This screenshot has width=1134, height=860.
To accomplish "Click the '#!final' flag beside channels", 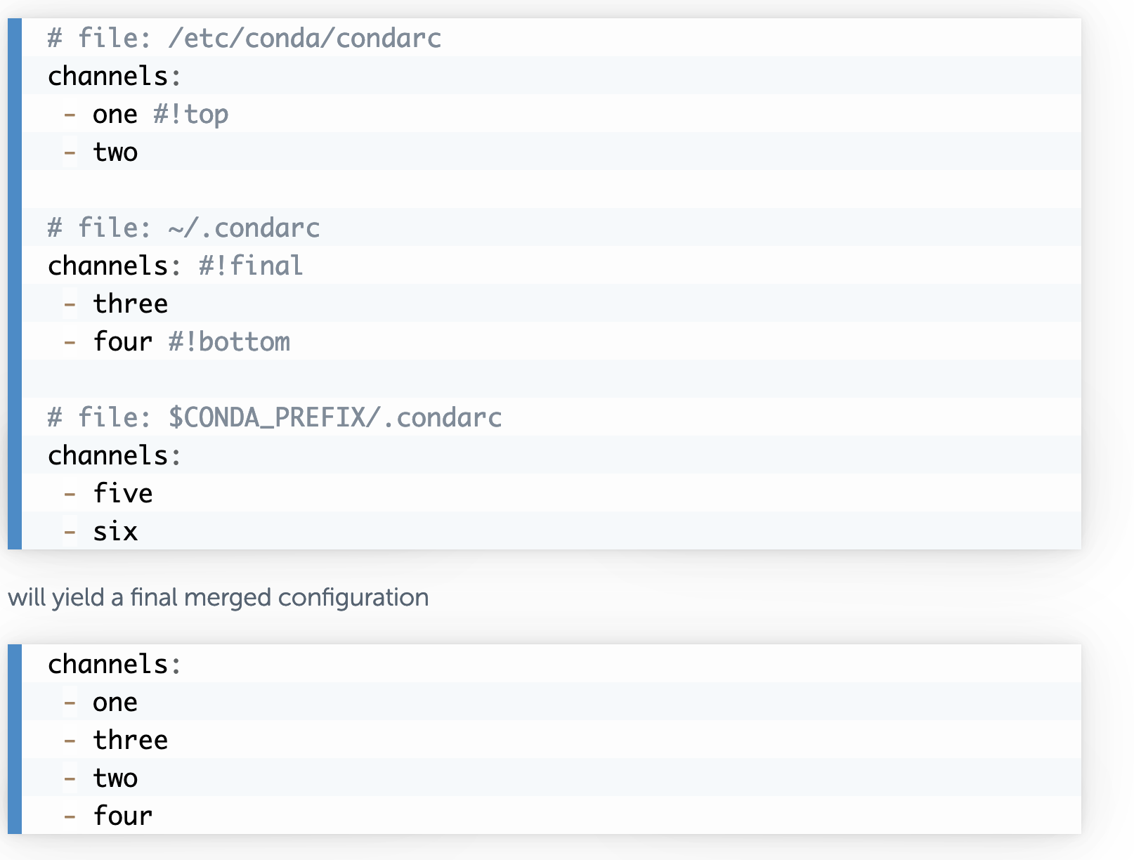I will click(251, 266).
